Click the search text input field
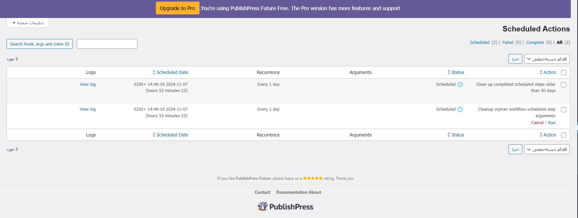 [x=107, y=44]
